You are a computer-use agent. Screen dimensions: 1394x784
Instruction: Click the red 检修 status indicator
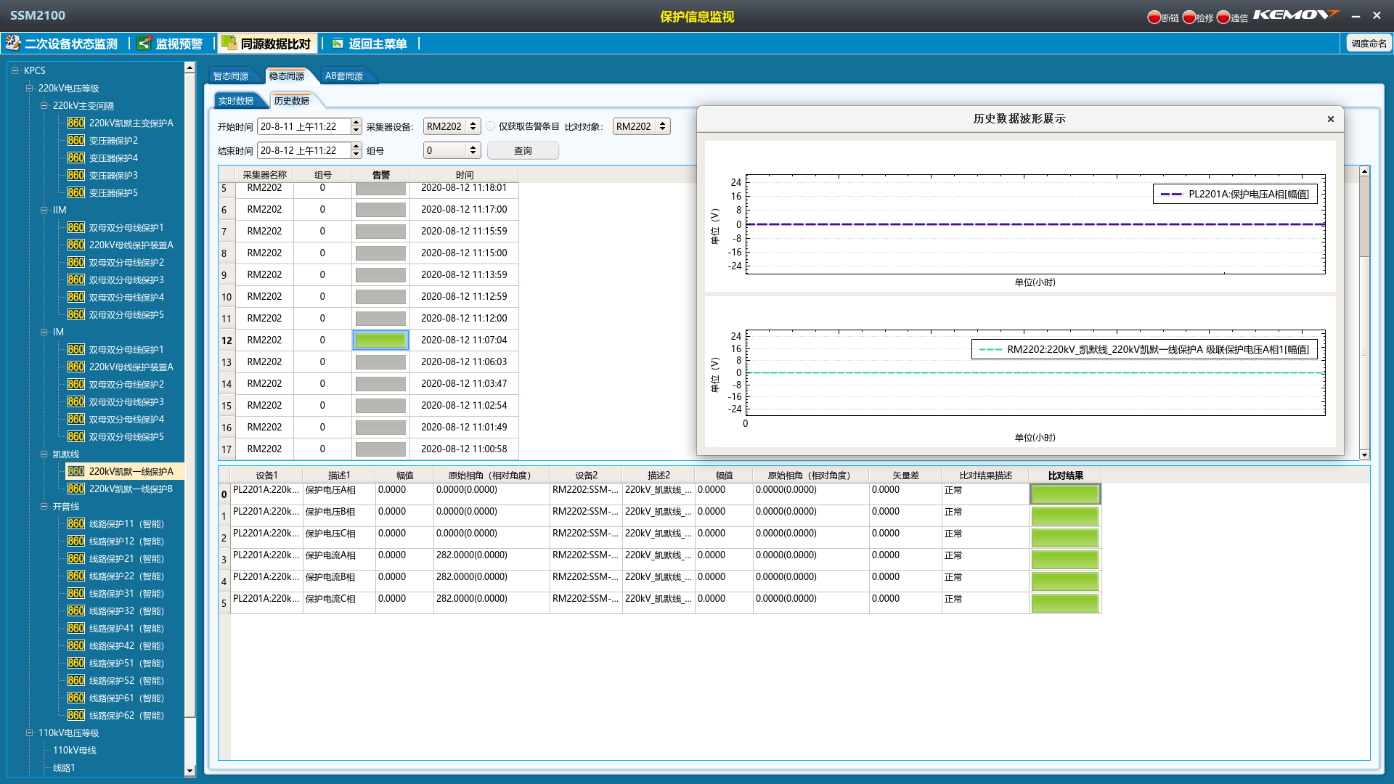coord(1189,17)
